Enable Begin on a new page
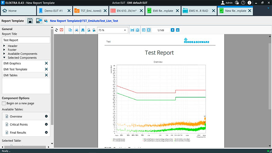 click(x=4, y=103)
